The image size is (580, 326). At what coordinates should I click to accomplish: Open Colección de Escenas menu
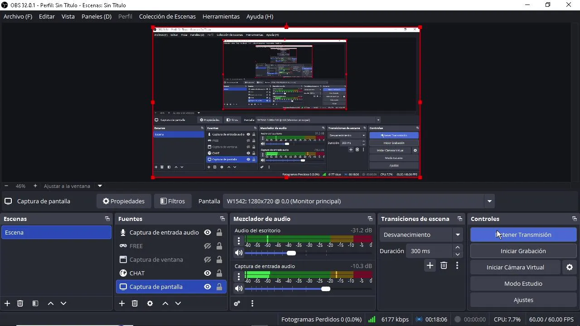(167, 16)
